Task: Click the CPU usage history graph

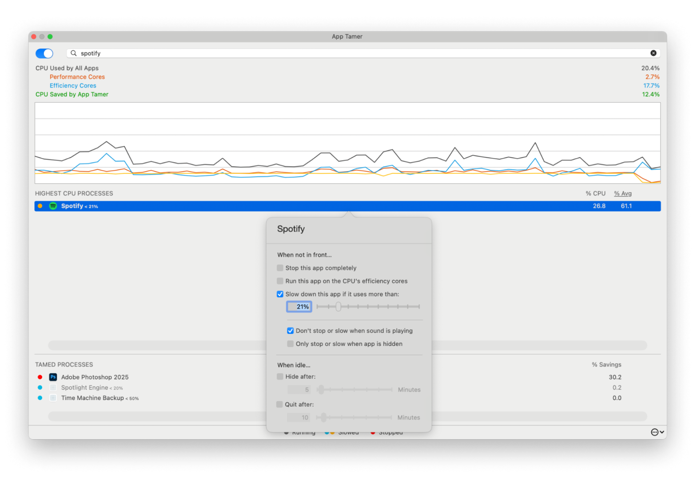Action: 347,143
